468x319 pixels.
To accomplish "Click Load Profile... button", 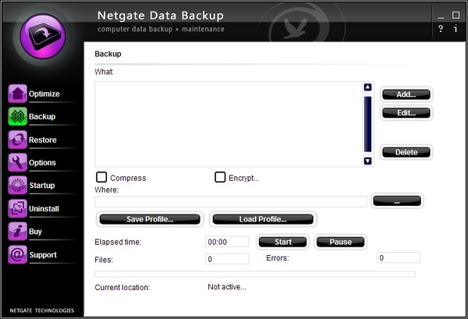I will coord(262,219).
